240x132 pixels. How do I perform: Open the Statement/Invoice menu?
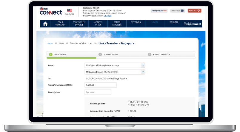click(79, 24)
